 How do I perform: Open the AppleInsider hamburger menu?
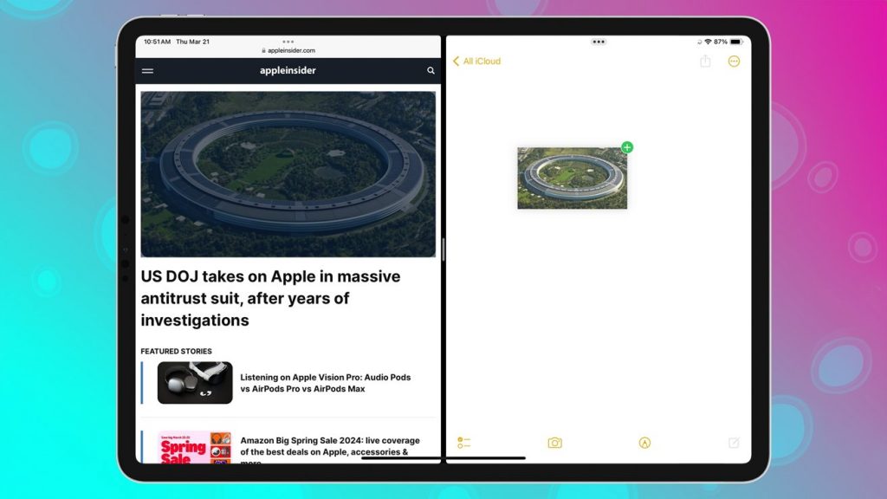point(147,71)
